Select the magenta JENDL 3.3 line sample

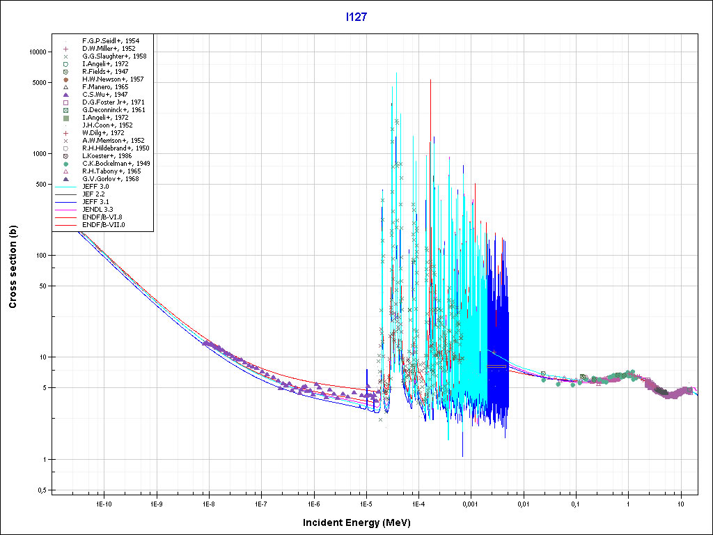point(65,210)
